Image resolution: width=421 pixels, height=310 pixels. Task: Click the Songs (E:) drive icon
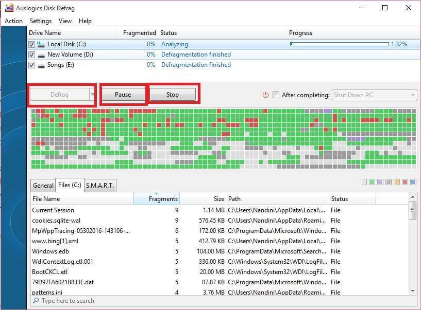point(40,65)
